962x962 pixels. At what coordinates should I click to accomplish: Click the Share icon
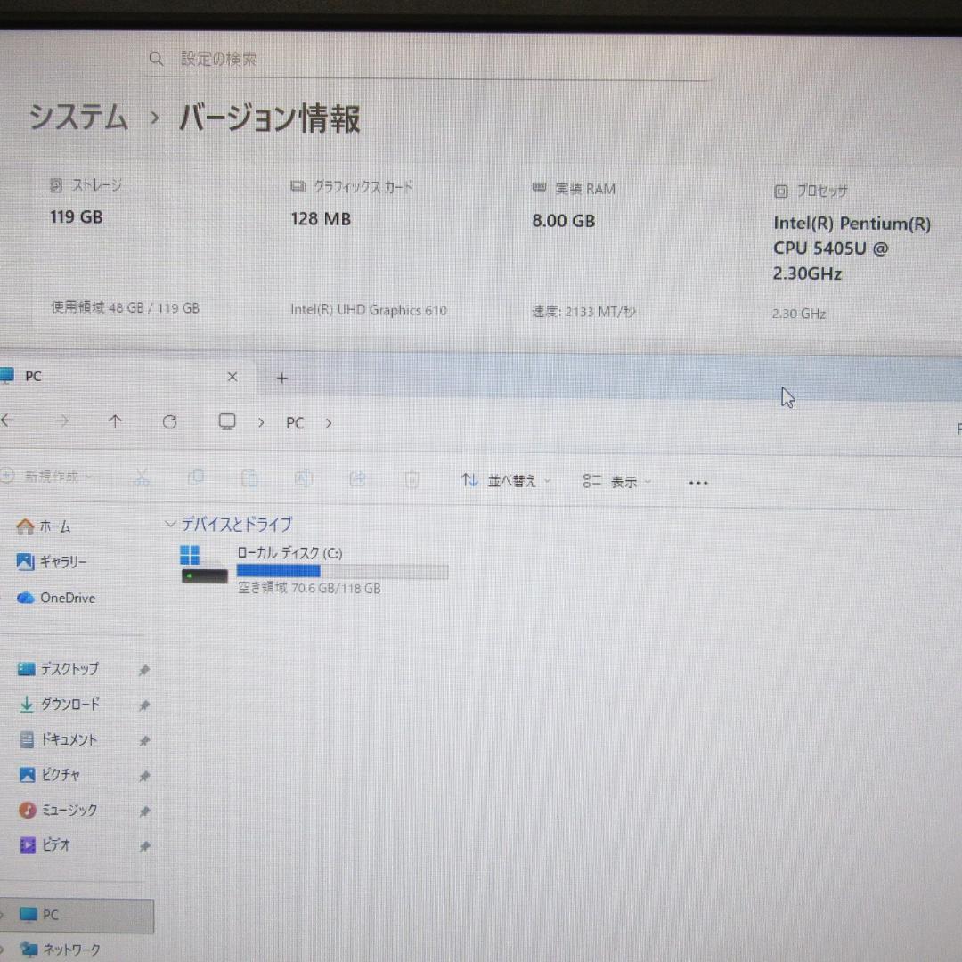click(358, 479)
